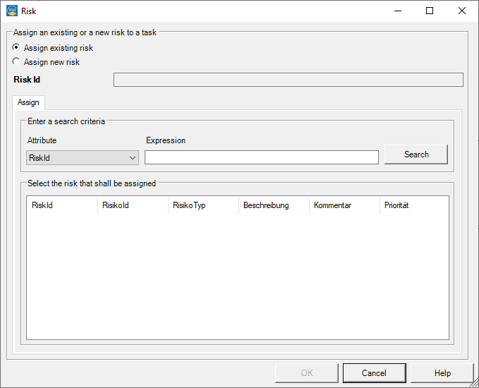
Task: Select the Kommentar column header
Action: 344,206
